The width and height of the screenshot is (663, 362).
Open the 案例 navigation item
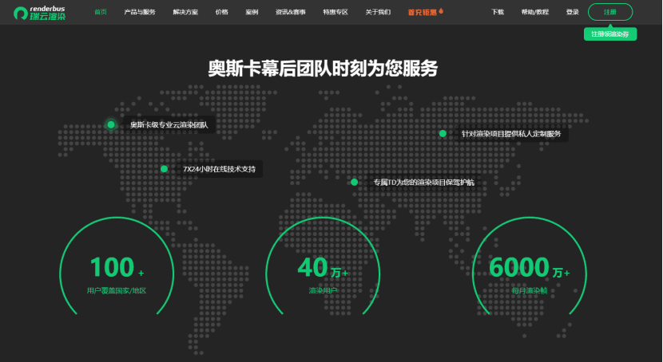252,13
